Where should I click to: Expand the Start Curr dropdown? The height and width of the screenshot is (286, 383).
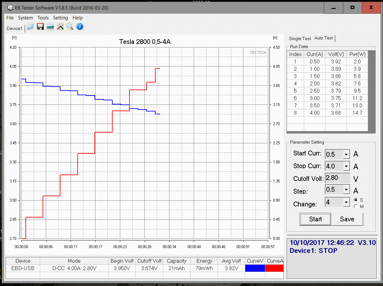coord(346,154)
